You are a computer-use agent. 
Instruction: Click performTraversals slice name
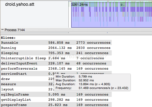pyautogui.click(x=19, y=69)
